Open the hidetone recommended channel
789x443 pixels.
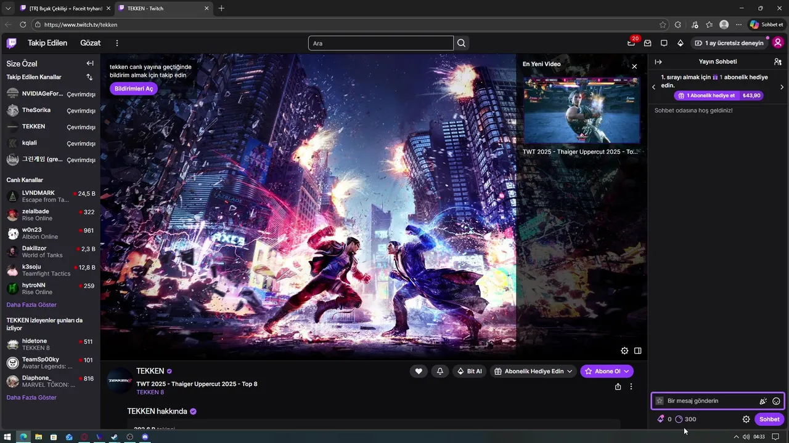pyautogui.click(x=51, y=344)
